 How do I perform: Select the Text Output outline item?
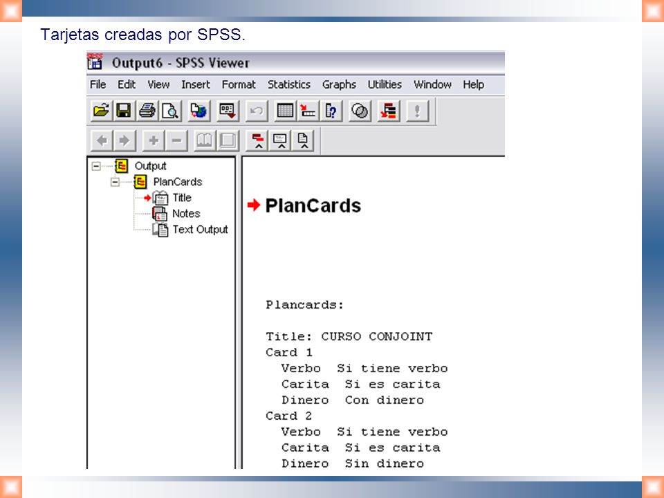(x=200, y=230)
